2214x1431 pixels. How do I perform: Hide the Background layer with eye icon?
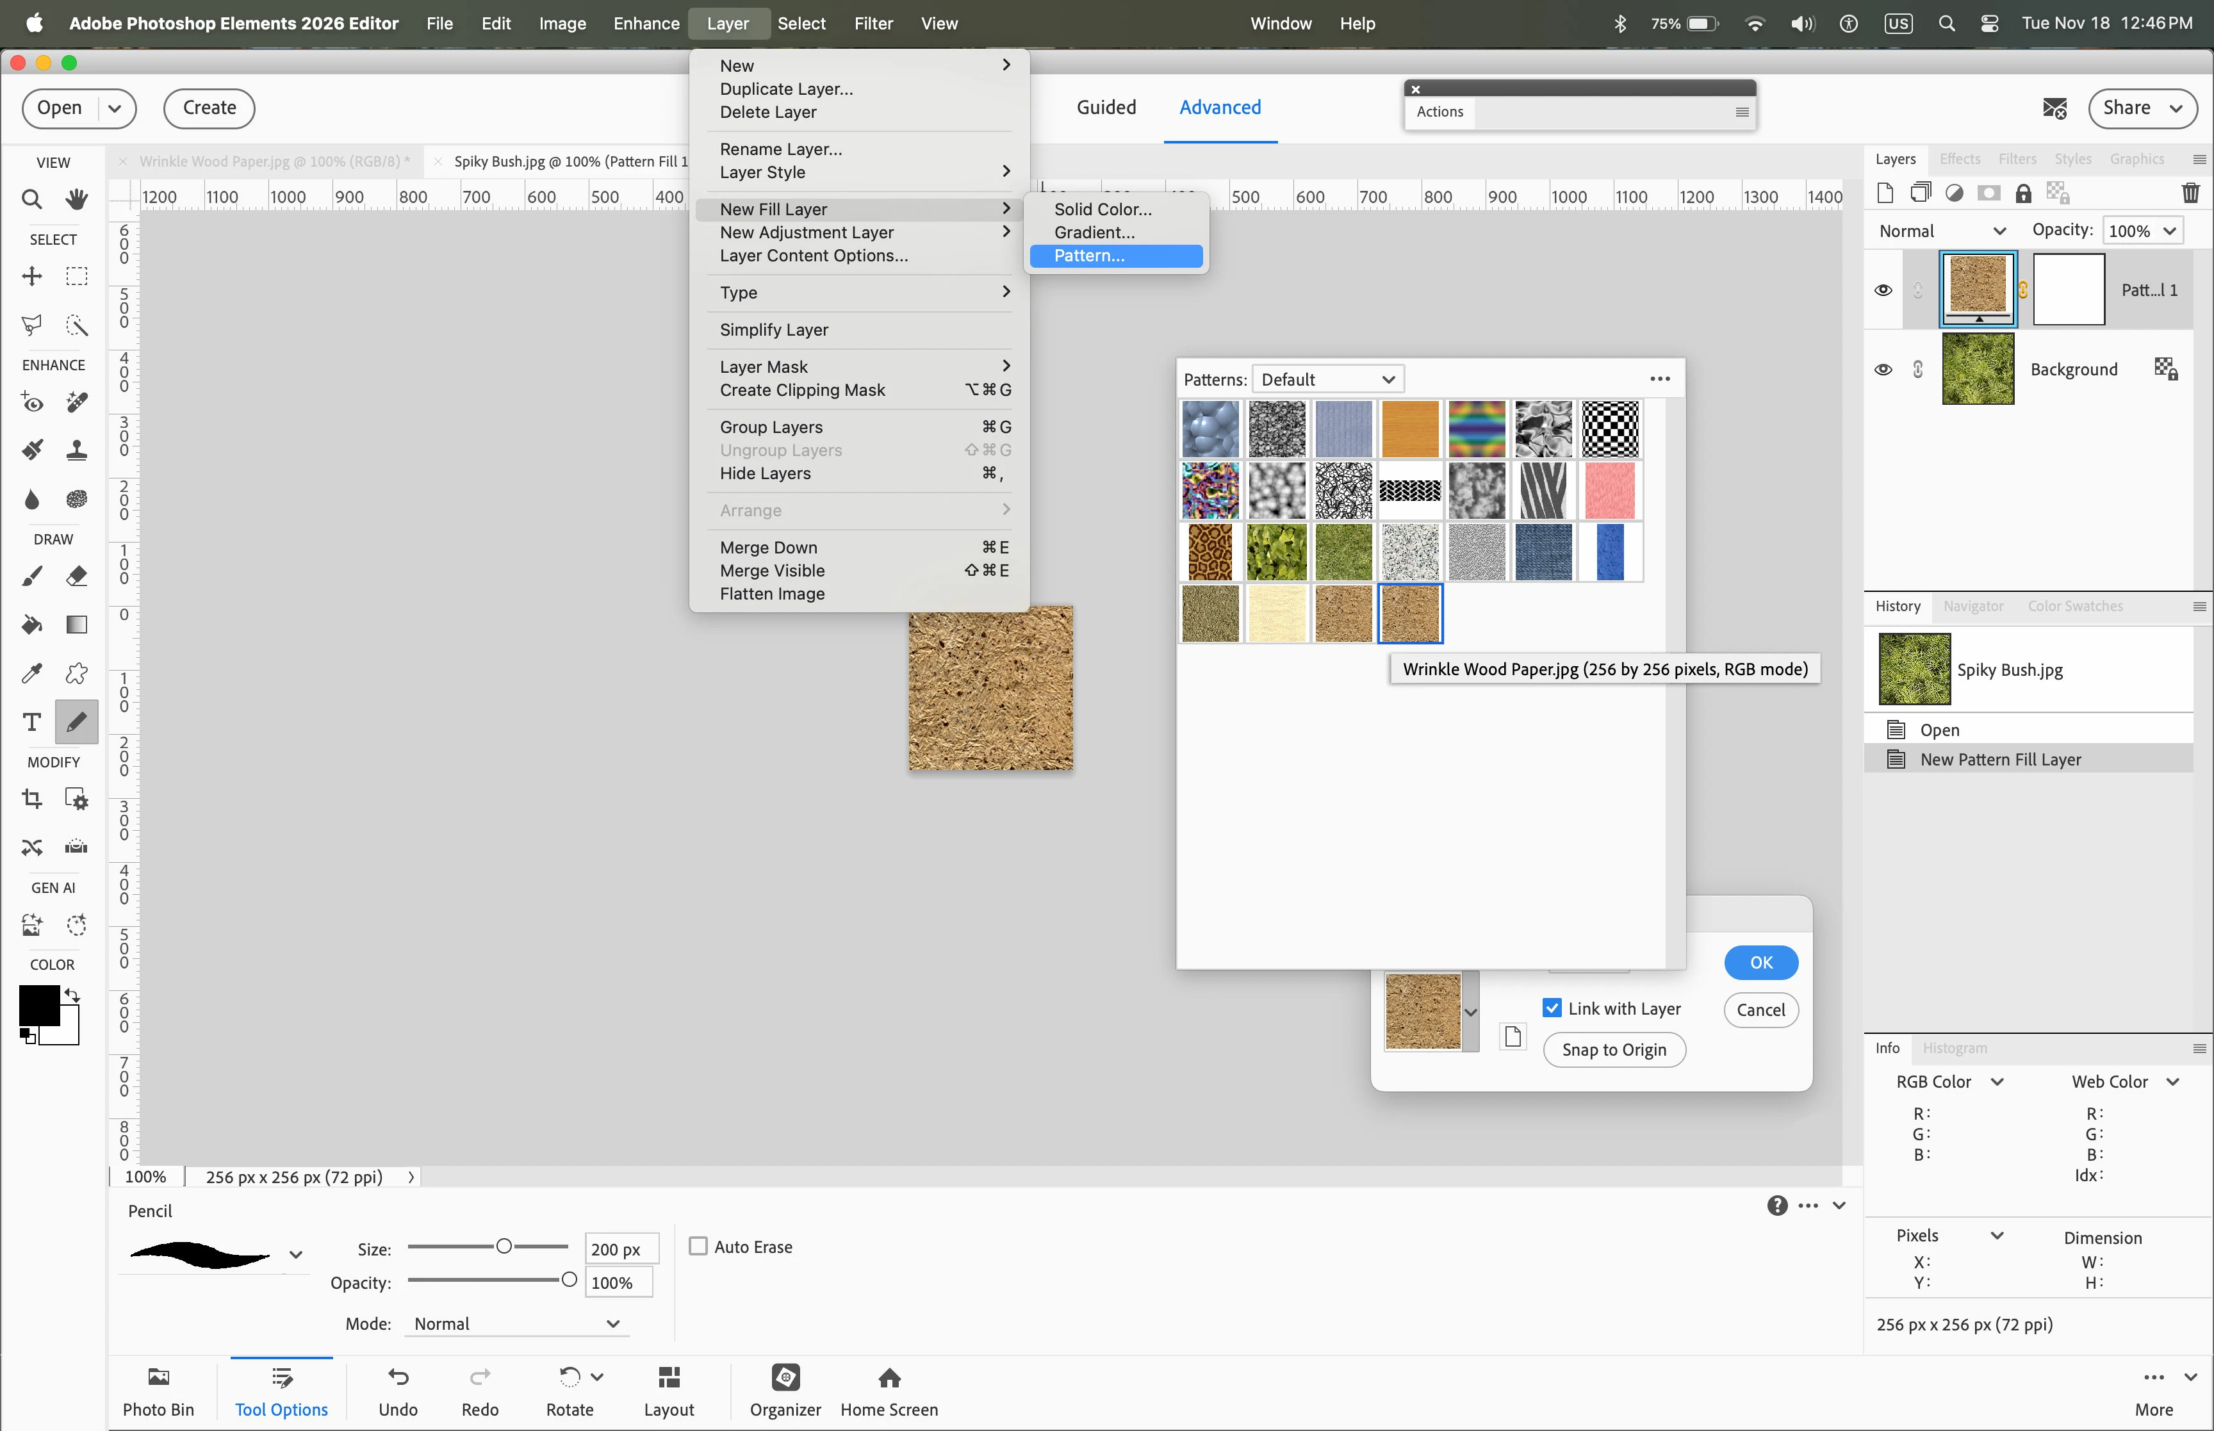1883,370
